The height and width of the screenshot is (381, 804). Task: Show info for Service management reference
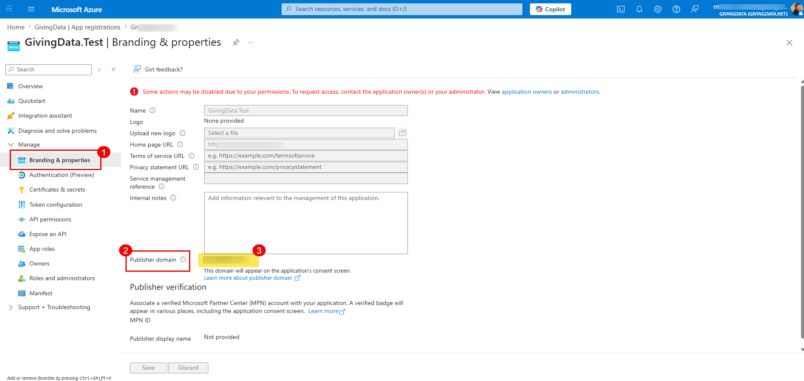coord(162,187)
